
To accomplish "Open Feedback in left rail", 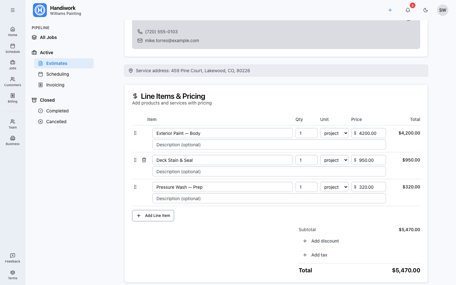I will (x=13, y=258).
